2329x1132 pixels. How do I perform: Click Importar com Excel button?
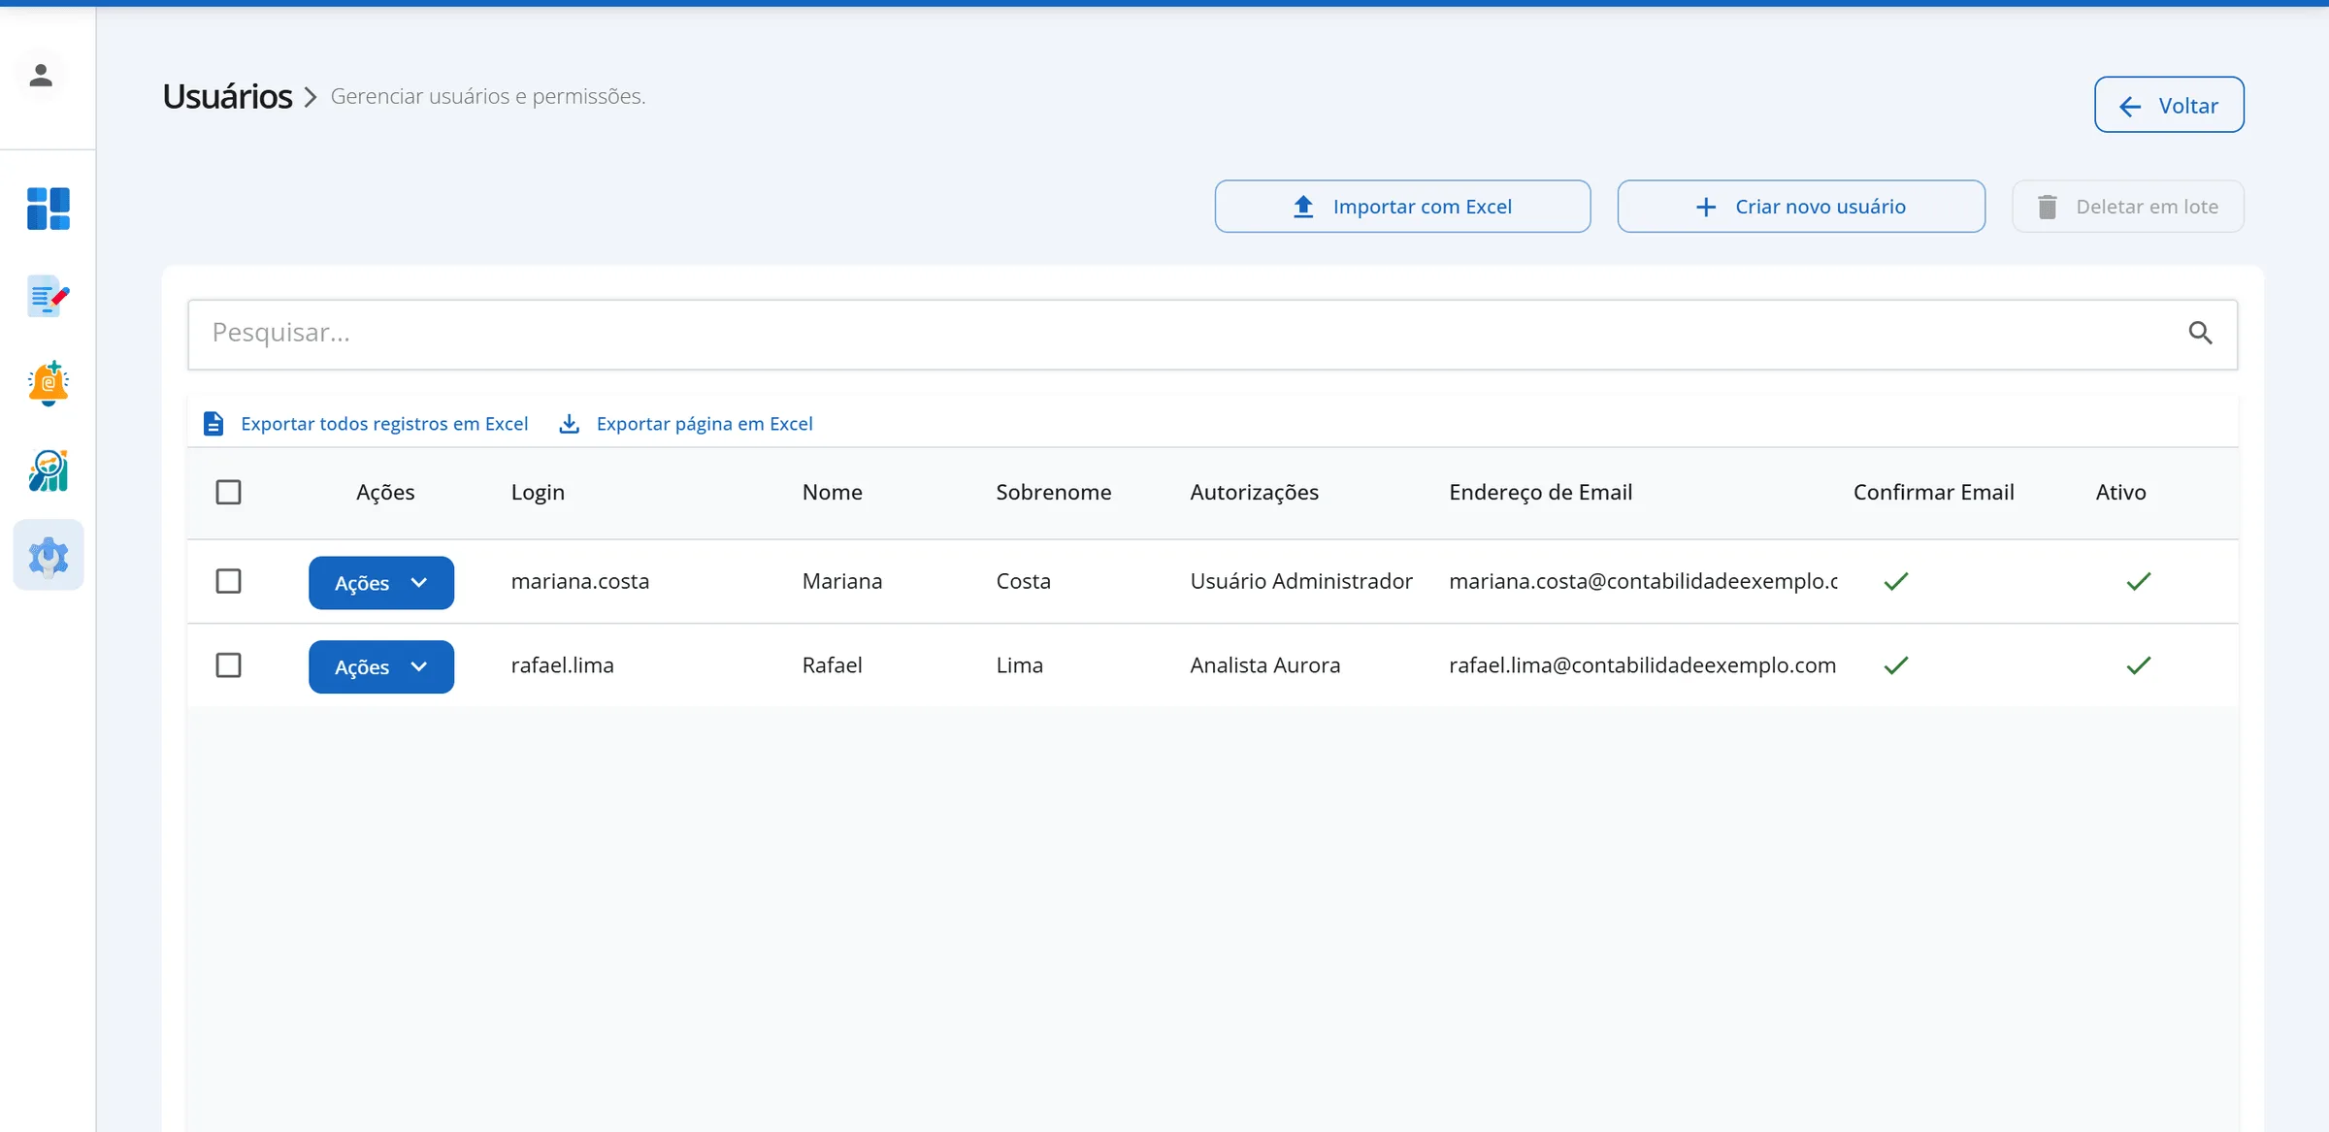(x=1402, y=207)
